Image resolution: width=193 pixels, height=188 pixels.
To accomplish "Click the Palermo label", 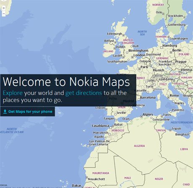I will pyautogui.click(x=178, y=110).
